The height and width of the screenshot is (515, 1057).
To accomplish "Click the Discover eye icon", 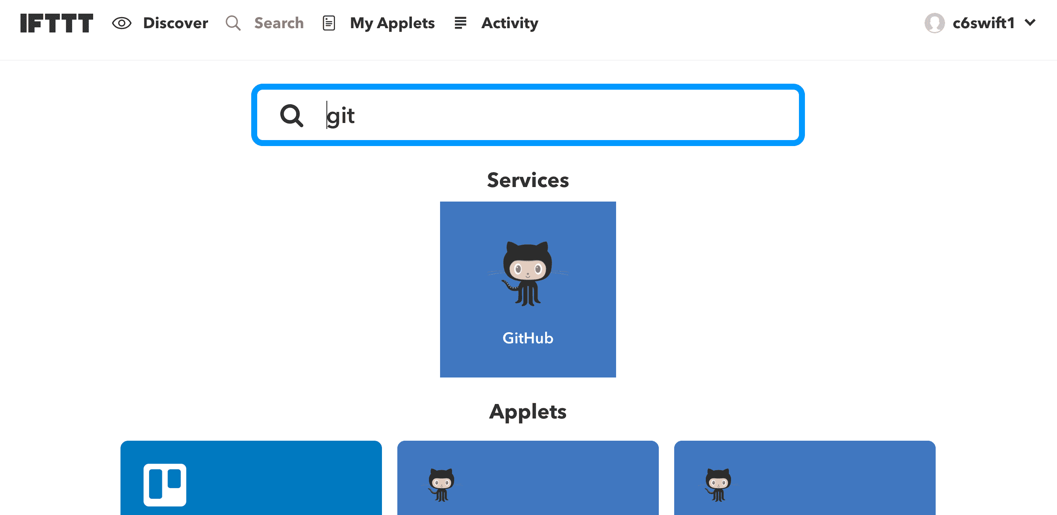I will [121, 23].
